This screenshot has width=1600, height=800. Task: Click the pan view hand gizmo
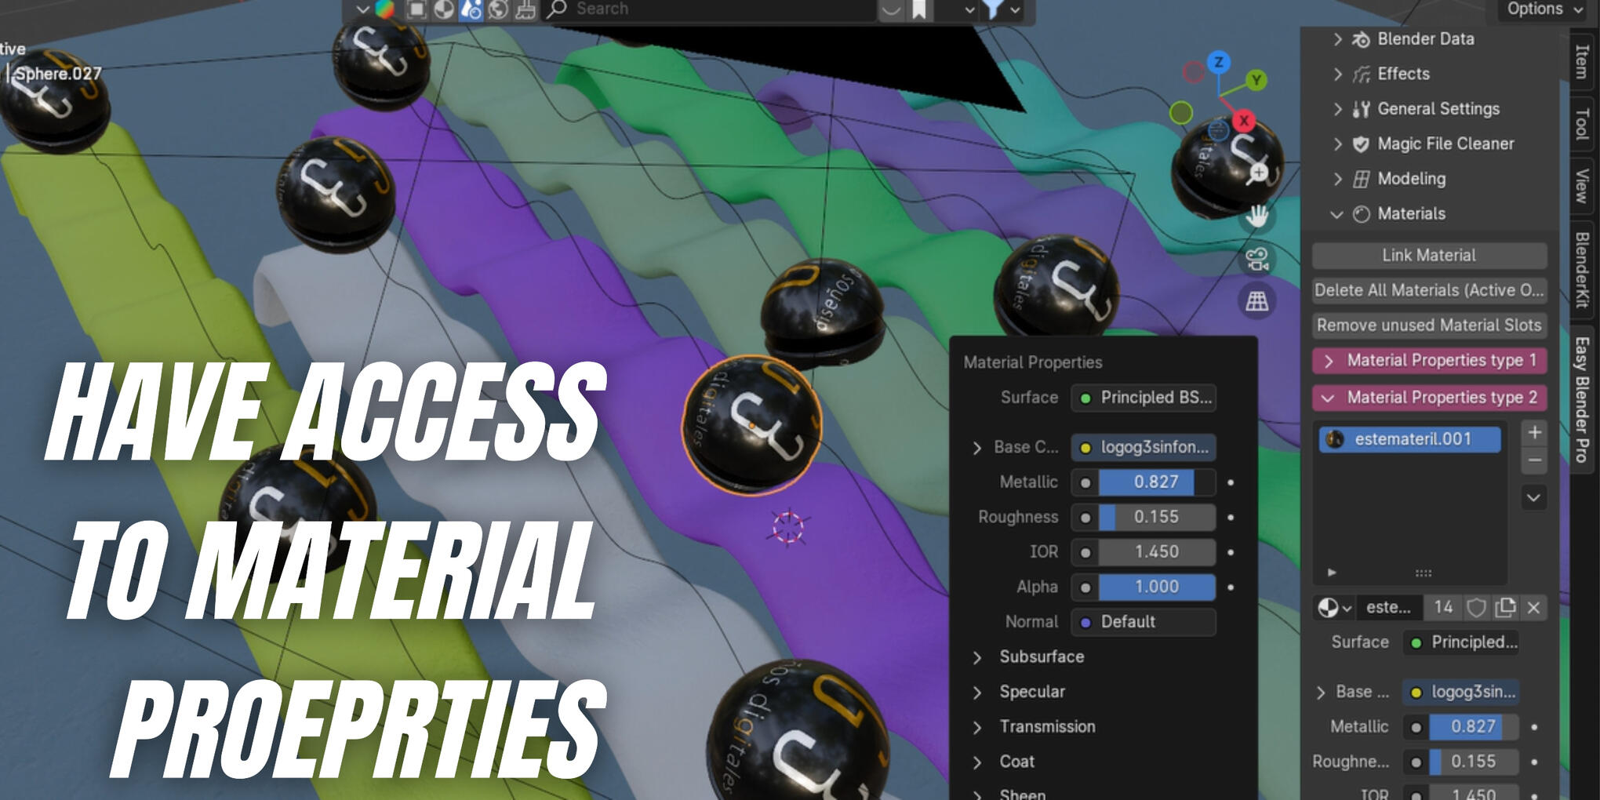click(x=1257, y=215)
